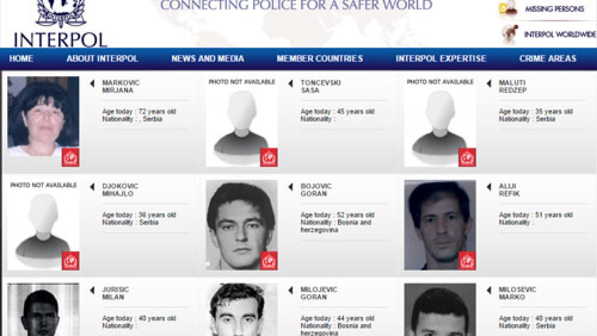Expand arrow beside Markovic Mirjana
This screenshot has width=597, height=336.
[x=92, y=84]
